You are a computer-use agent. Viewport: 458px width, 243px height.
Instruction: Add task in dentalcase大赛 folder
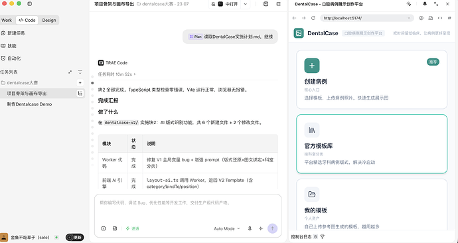point(80,82)
